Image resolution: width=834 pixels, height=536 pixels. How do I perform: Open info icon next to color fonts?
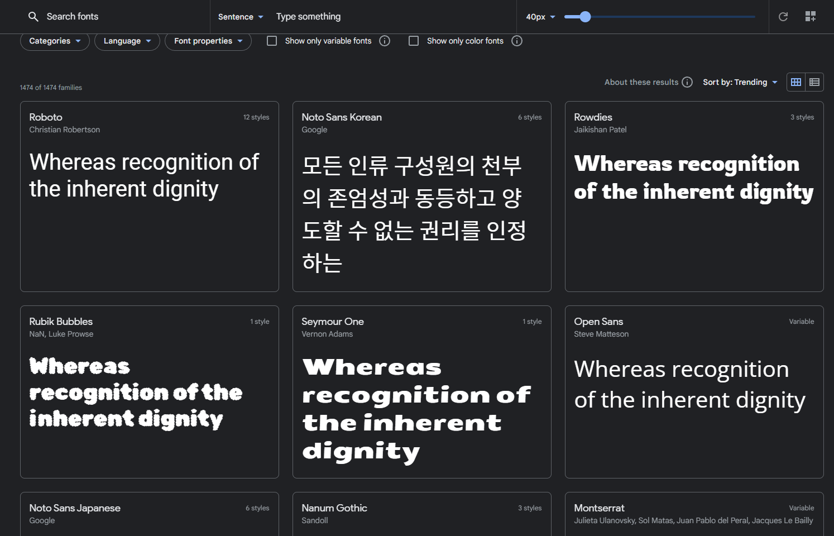click(x=517, y=41)
